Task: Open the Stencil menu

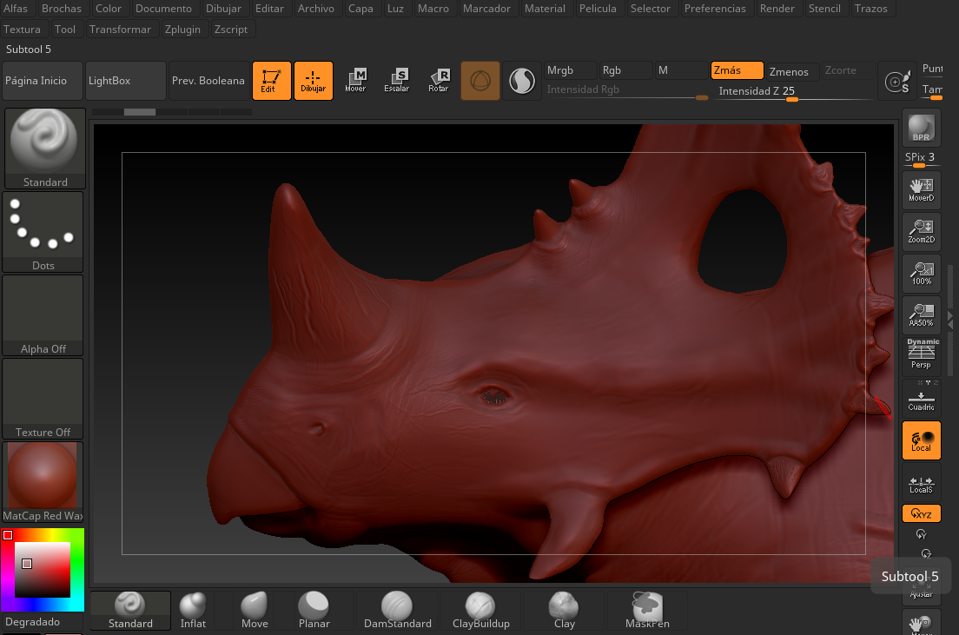Action: coord(824,9)
